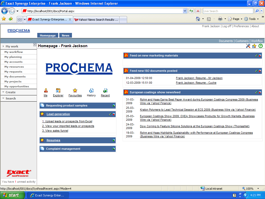265x199 pixels.
Task: Click the browser Home icon
Action: (x=198, y=19)
